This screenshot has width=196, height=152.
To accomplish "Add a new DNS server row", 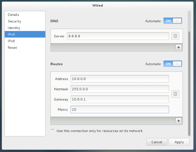I will point(178,47).
